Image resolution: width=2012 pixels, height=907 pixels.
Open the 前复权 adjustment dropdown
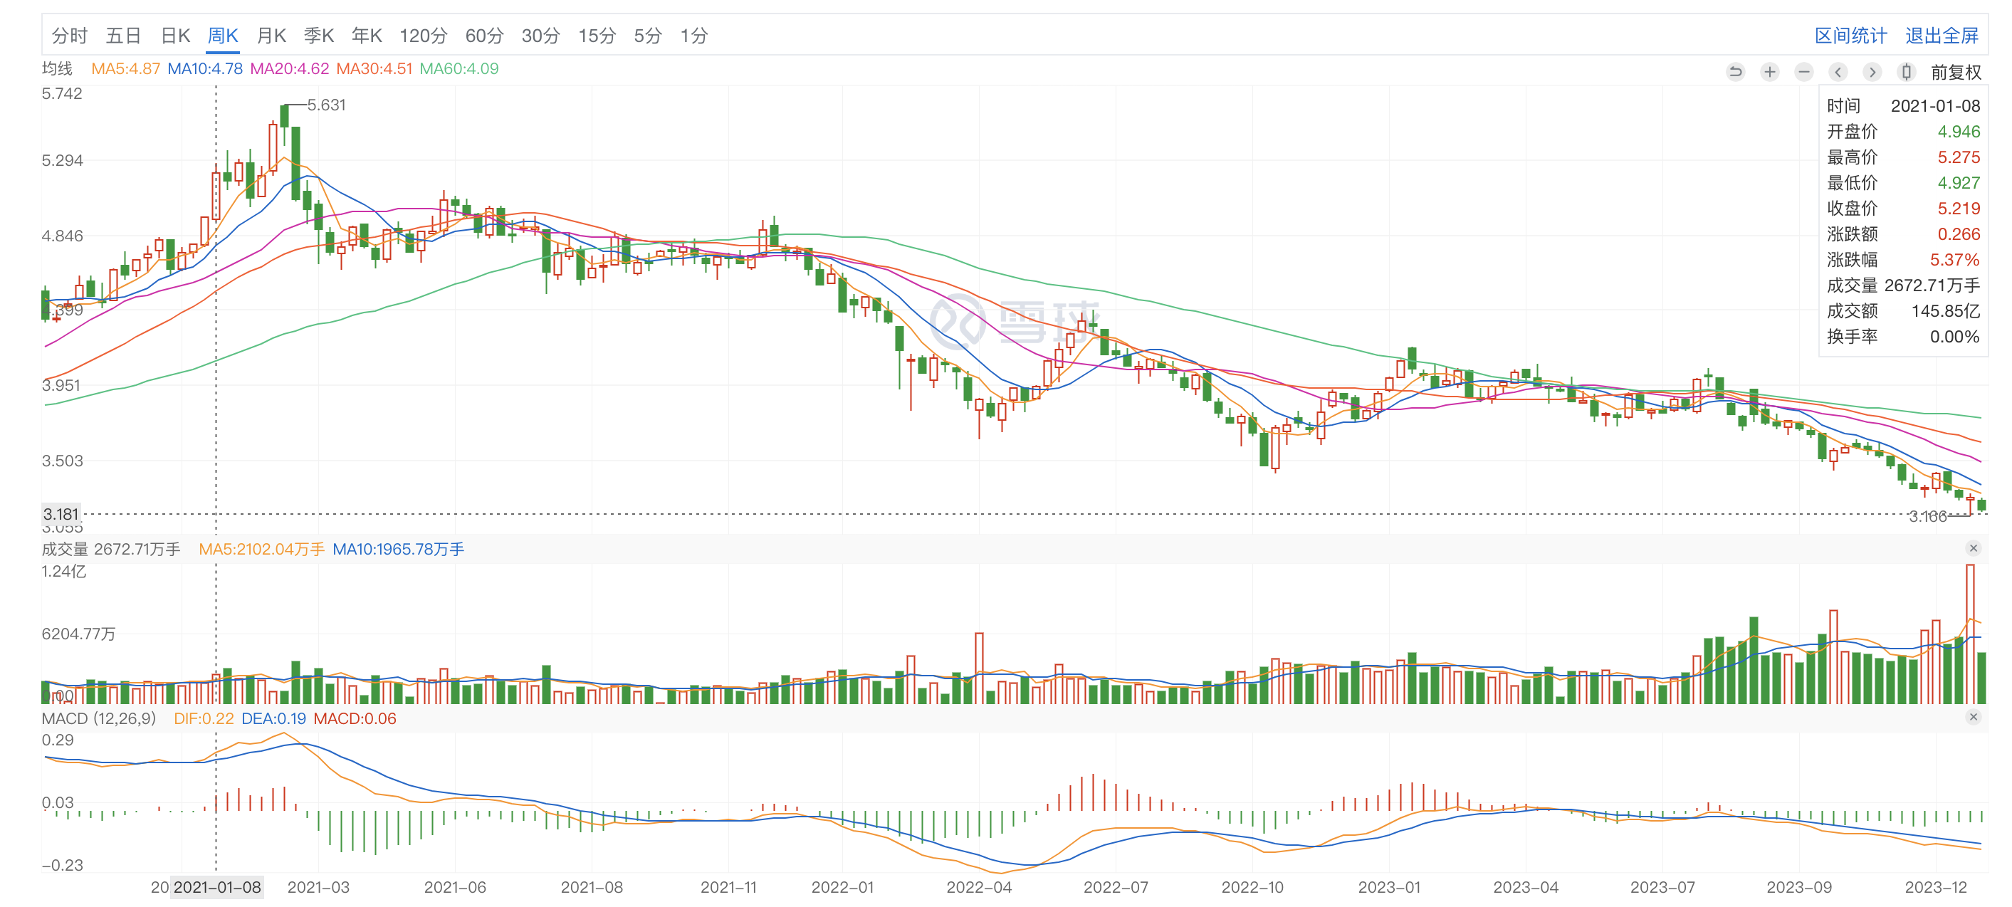pyautogui.click(x=1956, y=73)
